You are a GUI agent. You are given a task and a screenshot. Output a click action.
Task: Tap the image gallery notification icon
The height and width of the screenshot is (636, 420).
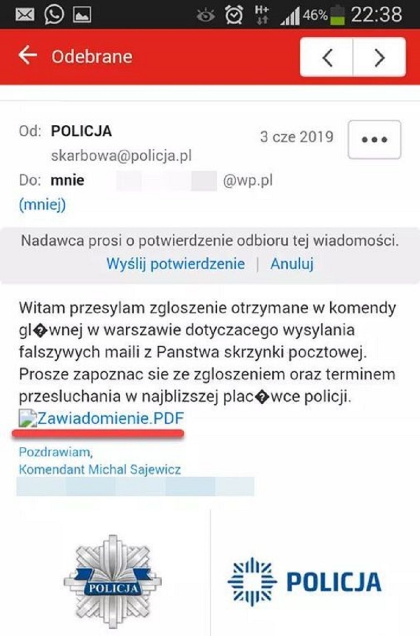(82, 15)
